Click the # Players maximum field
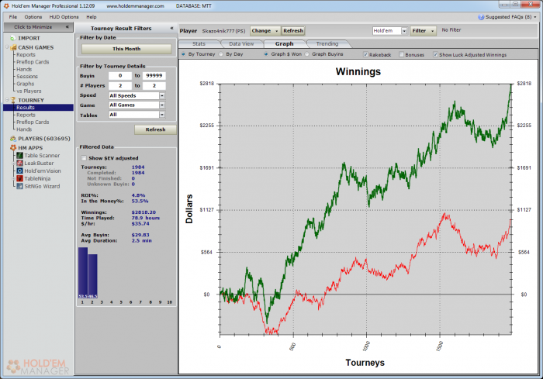The image size is (543, 379). click(x=154, y=85)
